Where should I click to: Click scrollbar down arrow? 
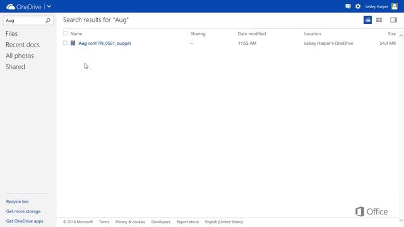tap(401, 220)
